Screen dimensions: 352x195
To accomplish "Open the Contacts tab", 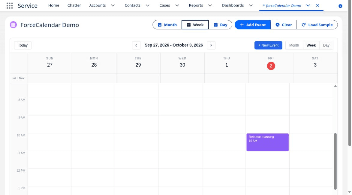I will [132, 5].
